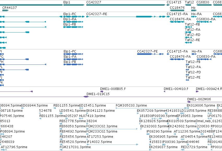Click EST IP14032.5prime label
Image resolution: width=222 pixels, height=151 pixels.
(x=99, y=142)
